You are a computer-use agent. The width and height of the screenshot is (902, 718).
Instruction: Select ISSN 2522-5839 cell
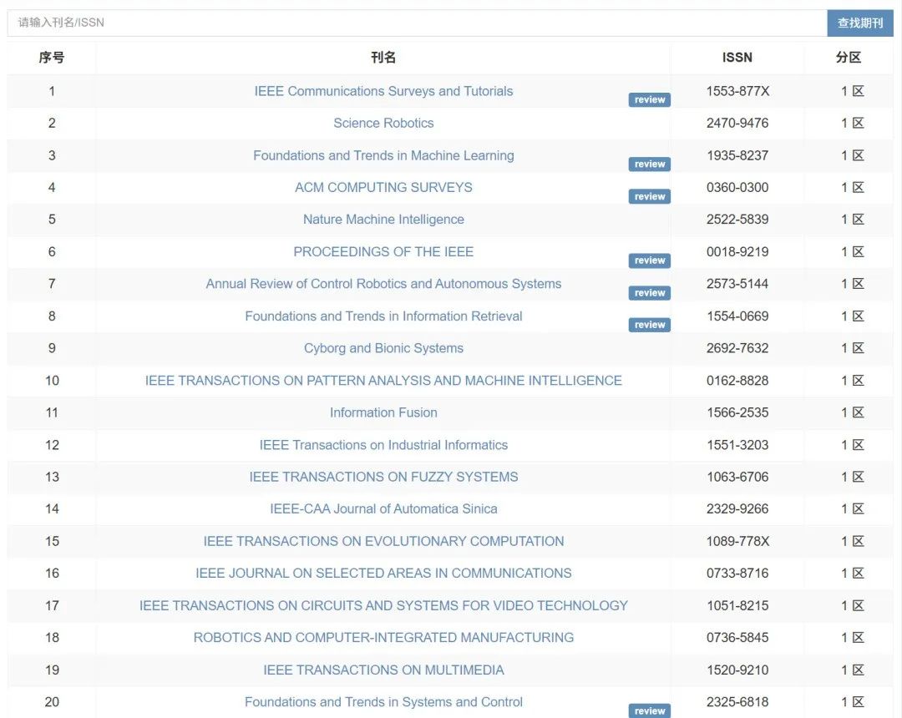[737, 219]
